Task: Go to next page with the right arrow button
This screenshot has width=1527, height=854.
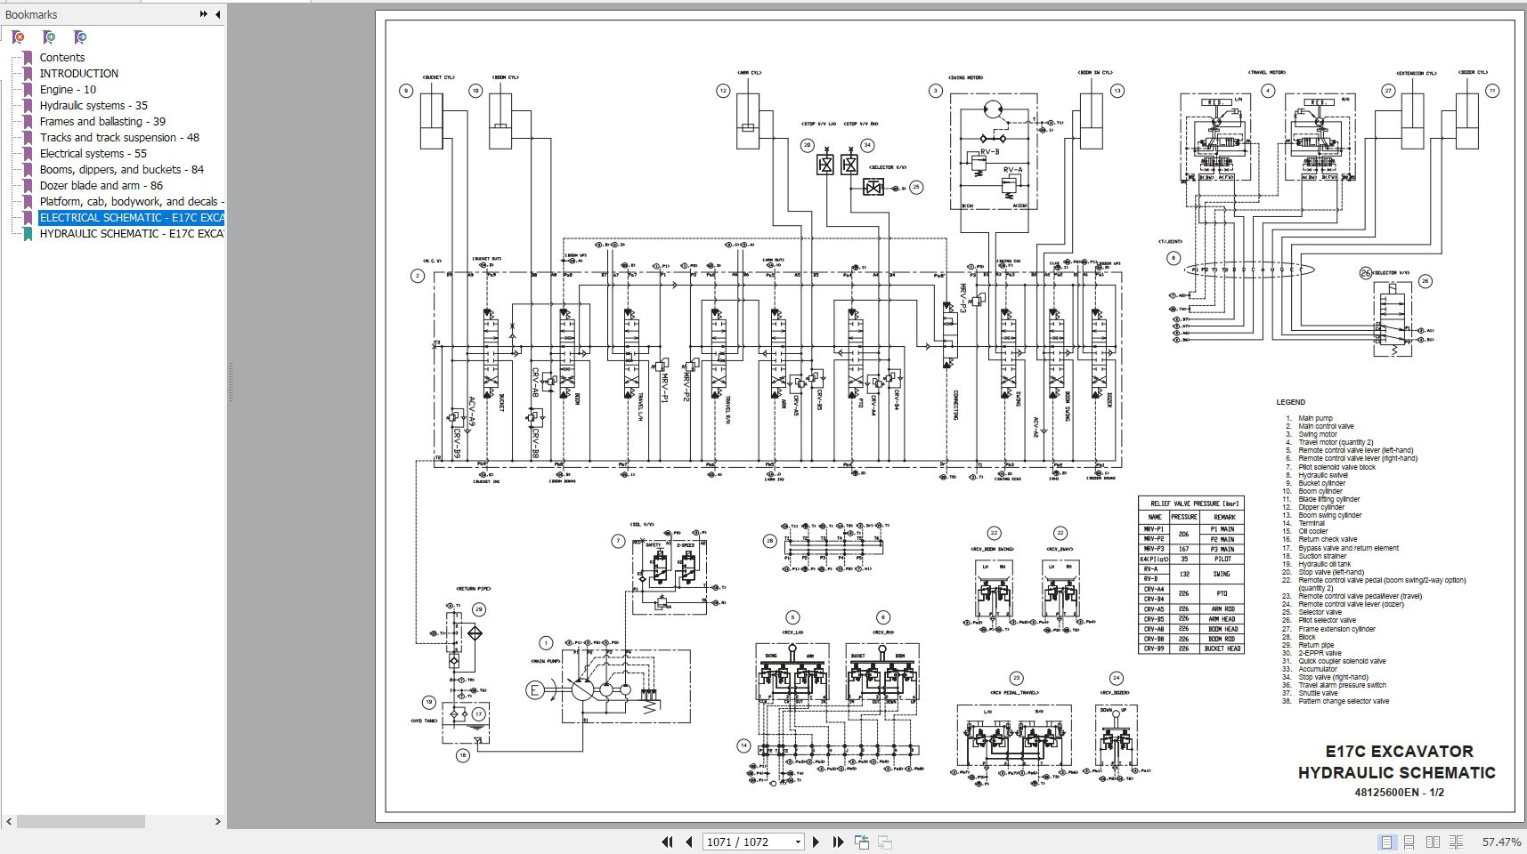Action: point(816,841)
